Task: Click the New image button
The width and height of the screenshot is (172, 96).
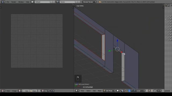Action: (26, 91)
